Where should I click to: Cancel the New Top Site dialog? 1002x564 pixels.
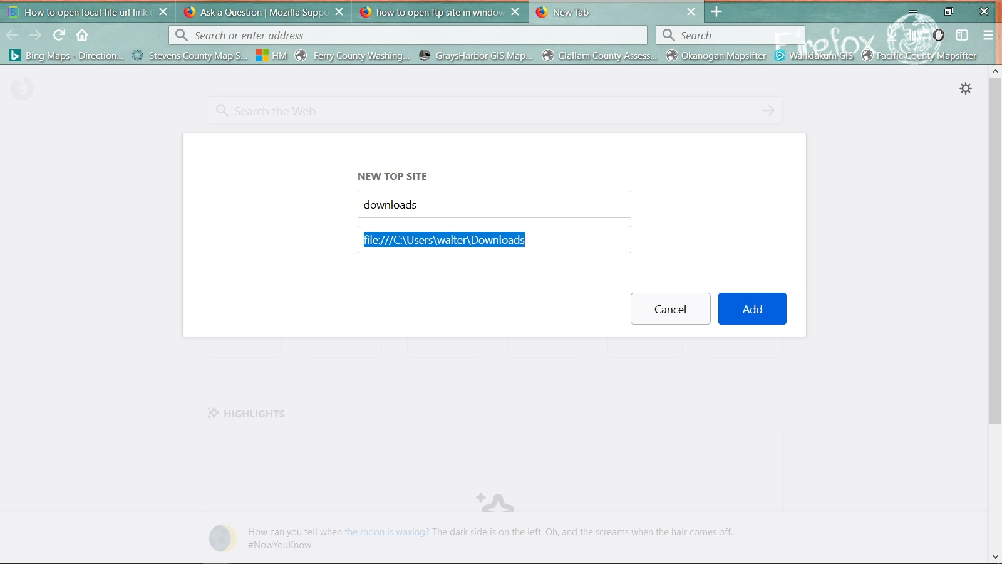point(670,309)
